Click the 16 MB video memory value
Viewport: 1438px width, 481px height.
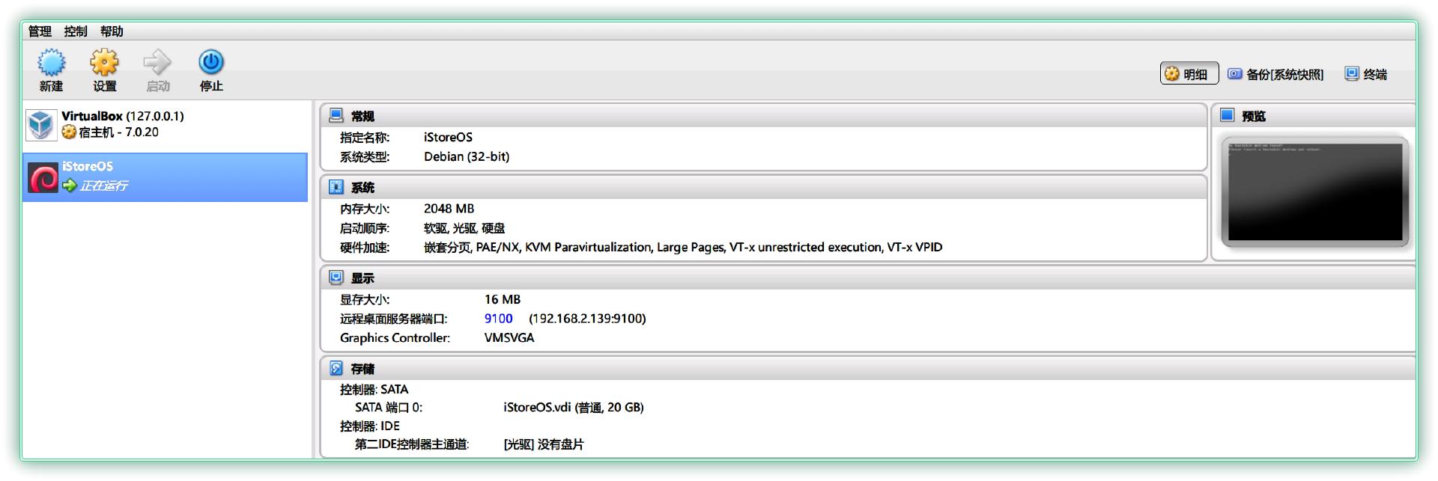click(x=502, y=299)
